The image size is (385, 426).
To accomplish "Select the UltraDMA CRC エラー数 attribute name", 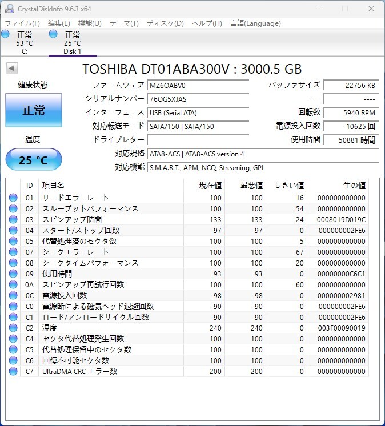I will pos(79,371).
